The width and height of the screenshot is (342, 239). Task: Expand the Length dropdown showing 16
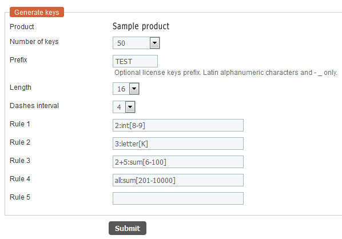click(x=126, y=89)
